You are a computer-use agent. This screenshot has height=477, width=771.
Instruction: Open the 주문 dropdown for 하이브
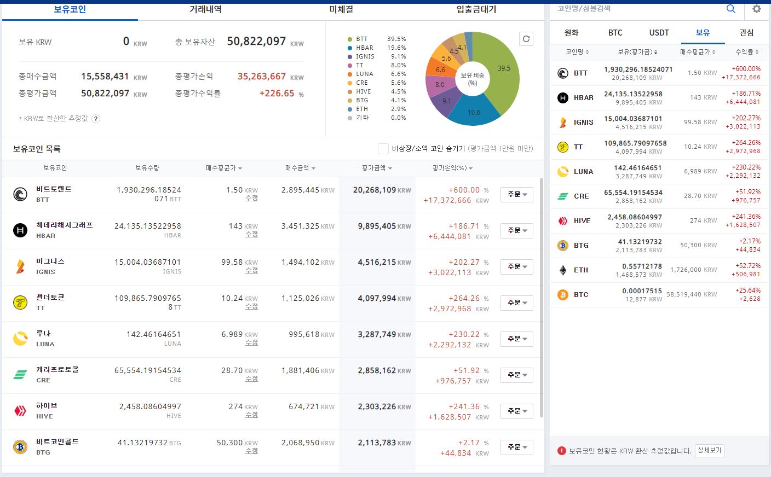[517, 411]
